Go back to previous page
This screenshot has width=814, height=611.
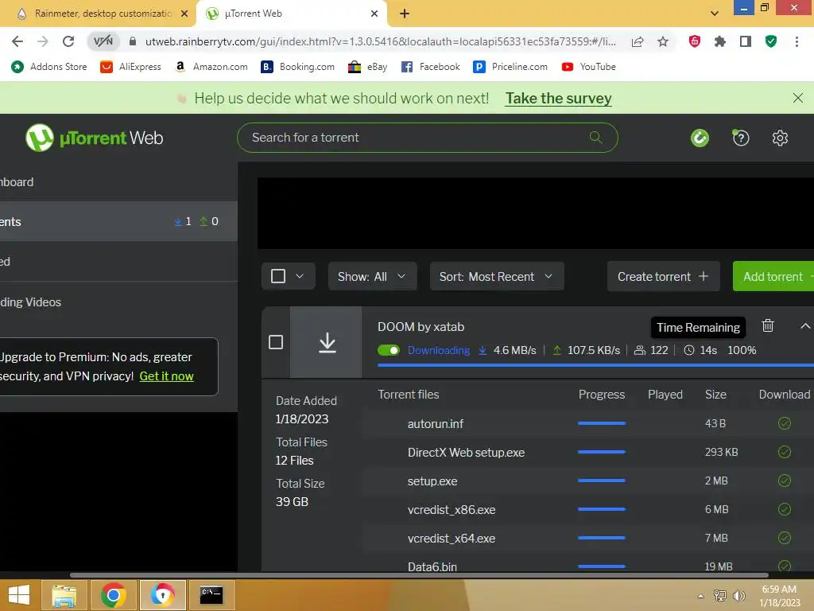tap(17, 41)
